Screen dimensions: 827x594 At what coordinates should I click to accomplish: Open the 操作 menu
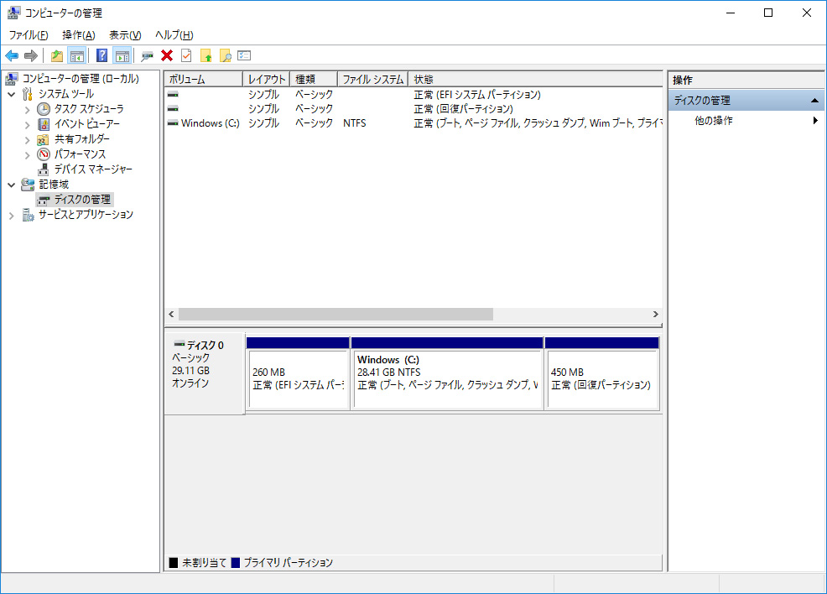coord(77,34)
